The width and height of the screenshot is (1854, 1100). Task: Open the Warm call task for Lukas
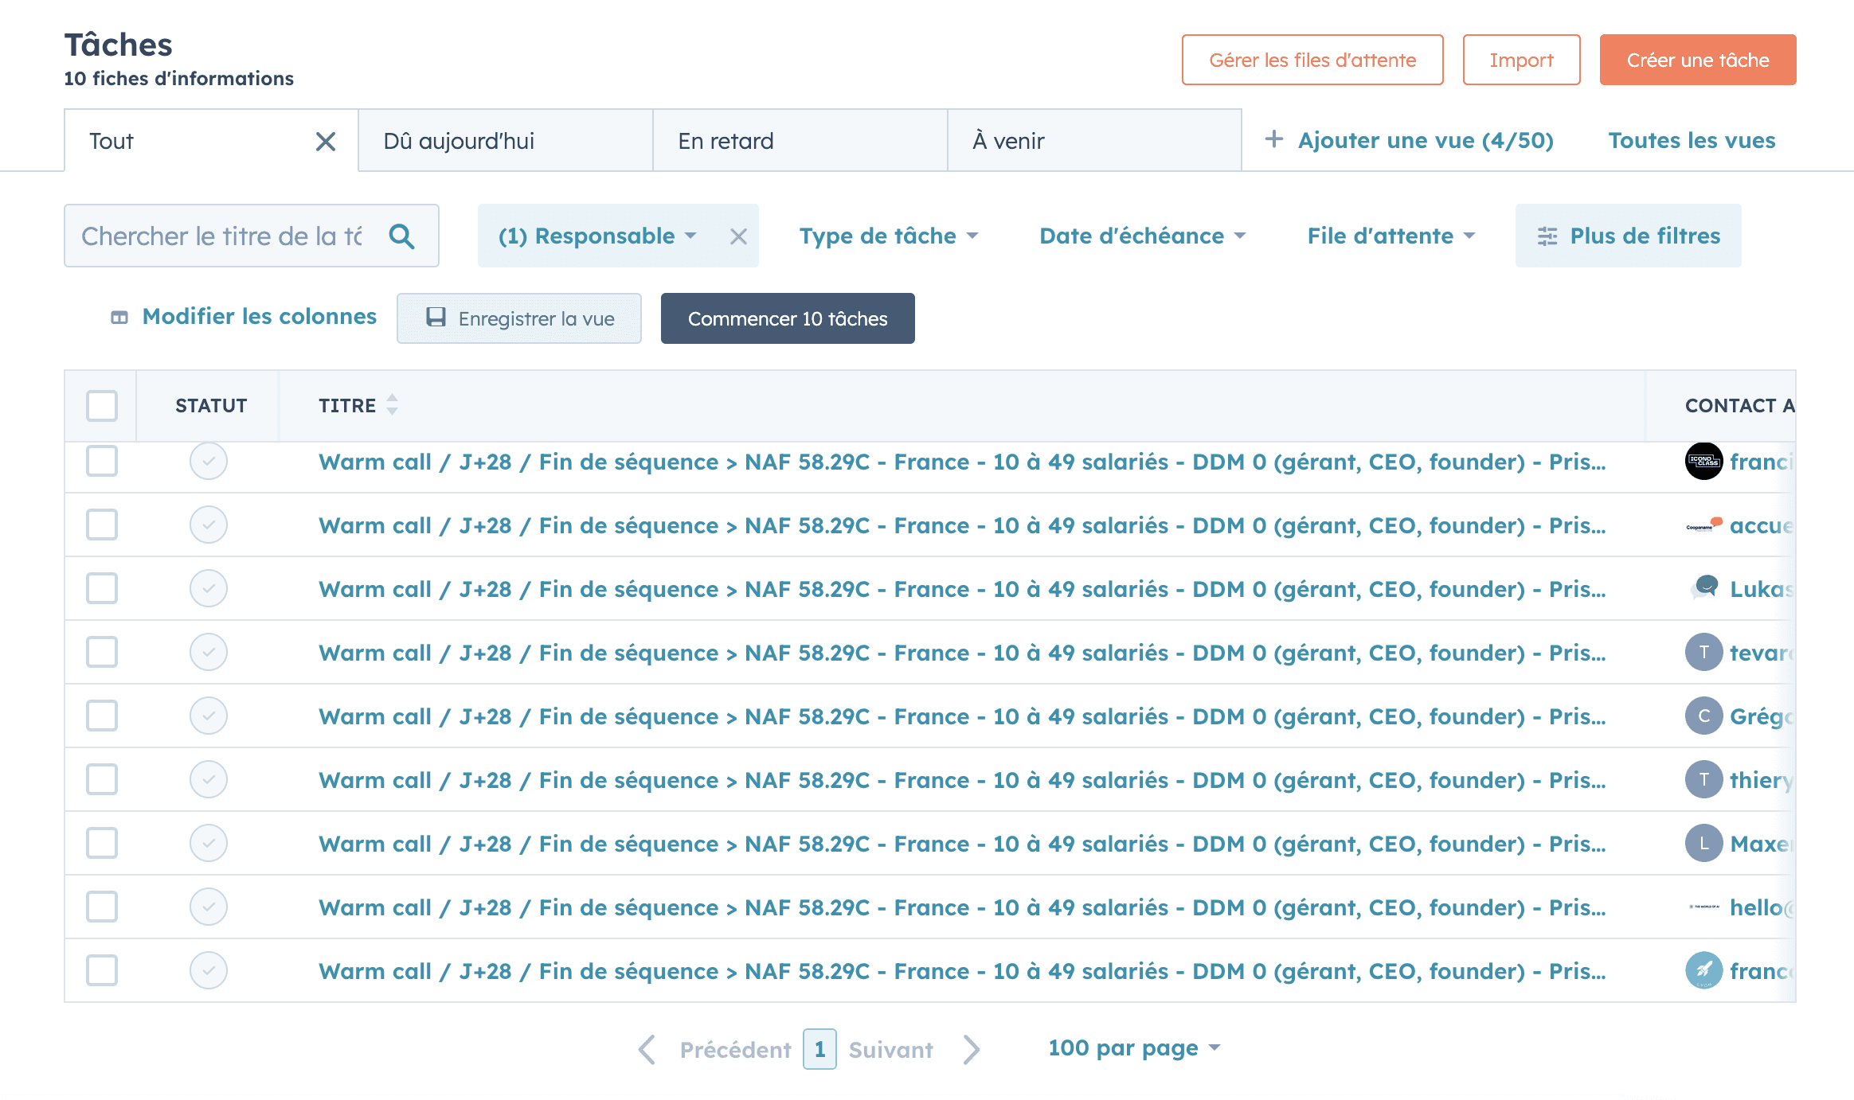pos(961,589)
